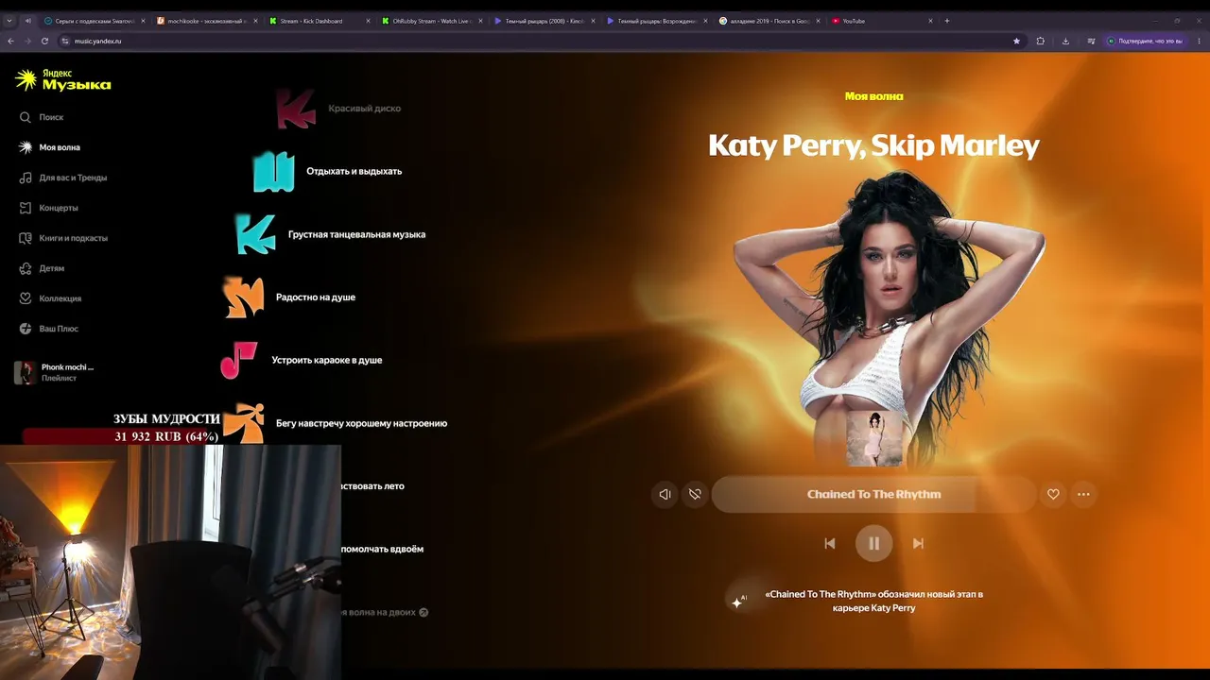The width and height of the screenshot is (1210, 680).
Task: View site information icon in address bar
Action: pyautogui.click(x=65, y=41)
